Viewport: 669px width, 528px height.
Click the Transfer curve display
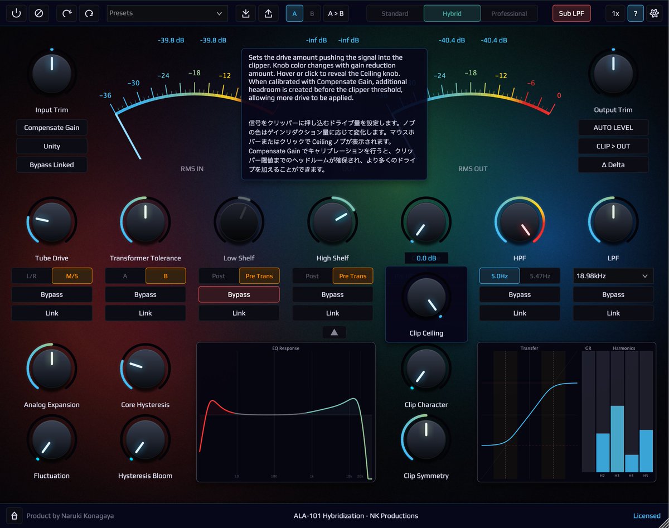(x=529, y=414)
